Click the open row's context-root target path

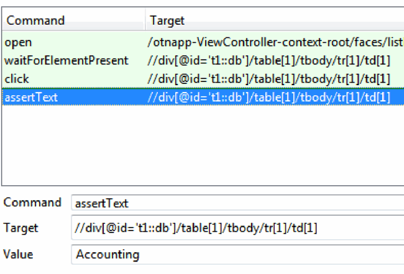[275, 42]
